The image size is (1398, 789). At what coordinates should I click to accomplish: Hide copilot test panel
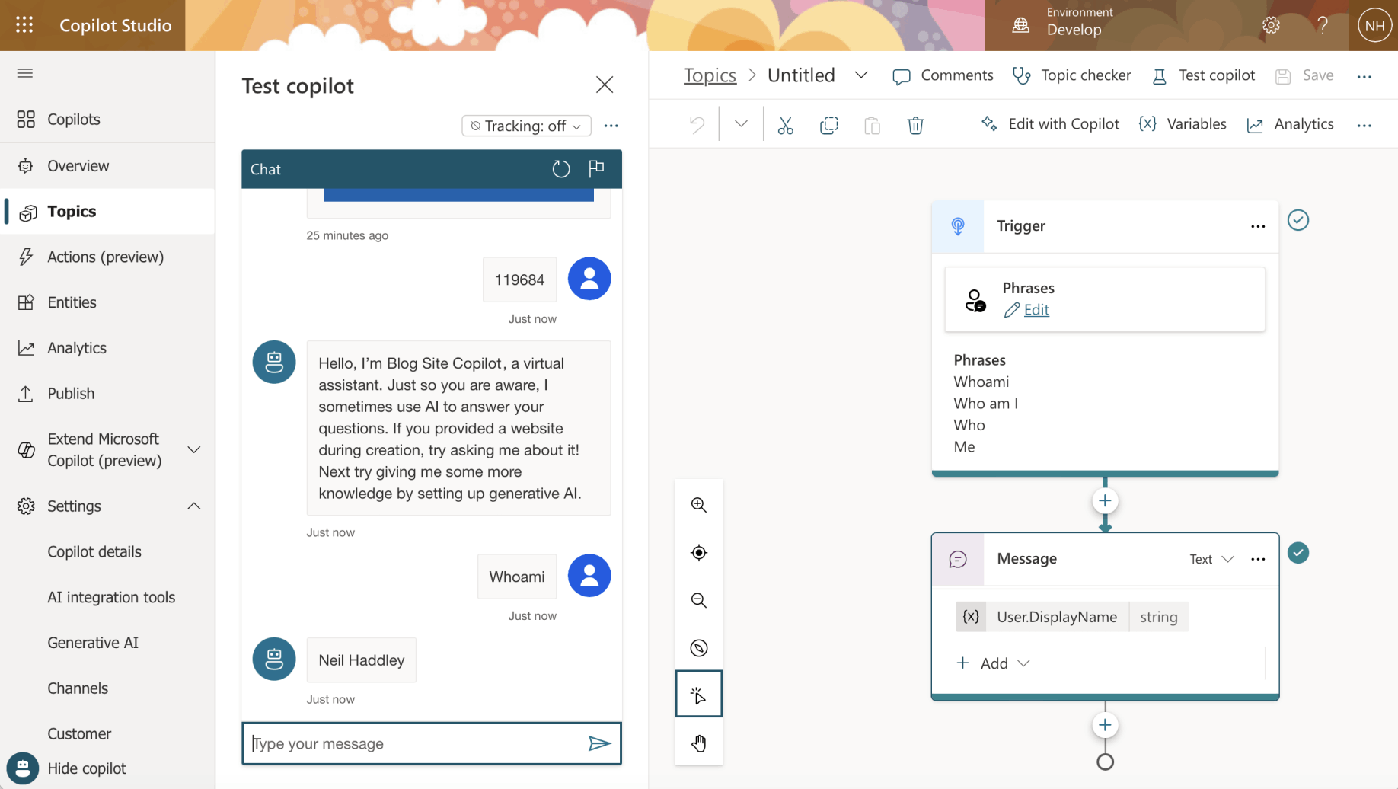[69, 768]
